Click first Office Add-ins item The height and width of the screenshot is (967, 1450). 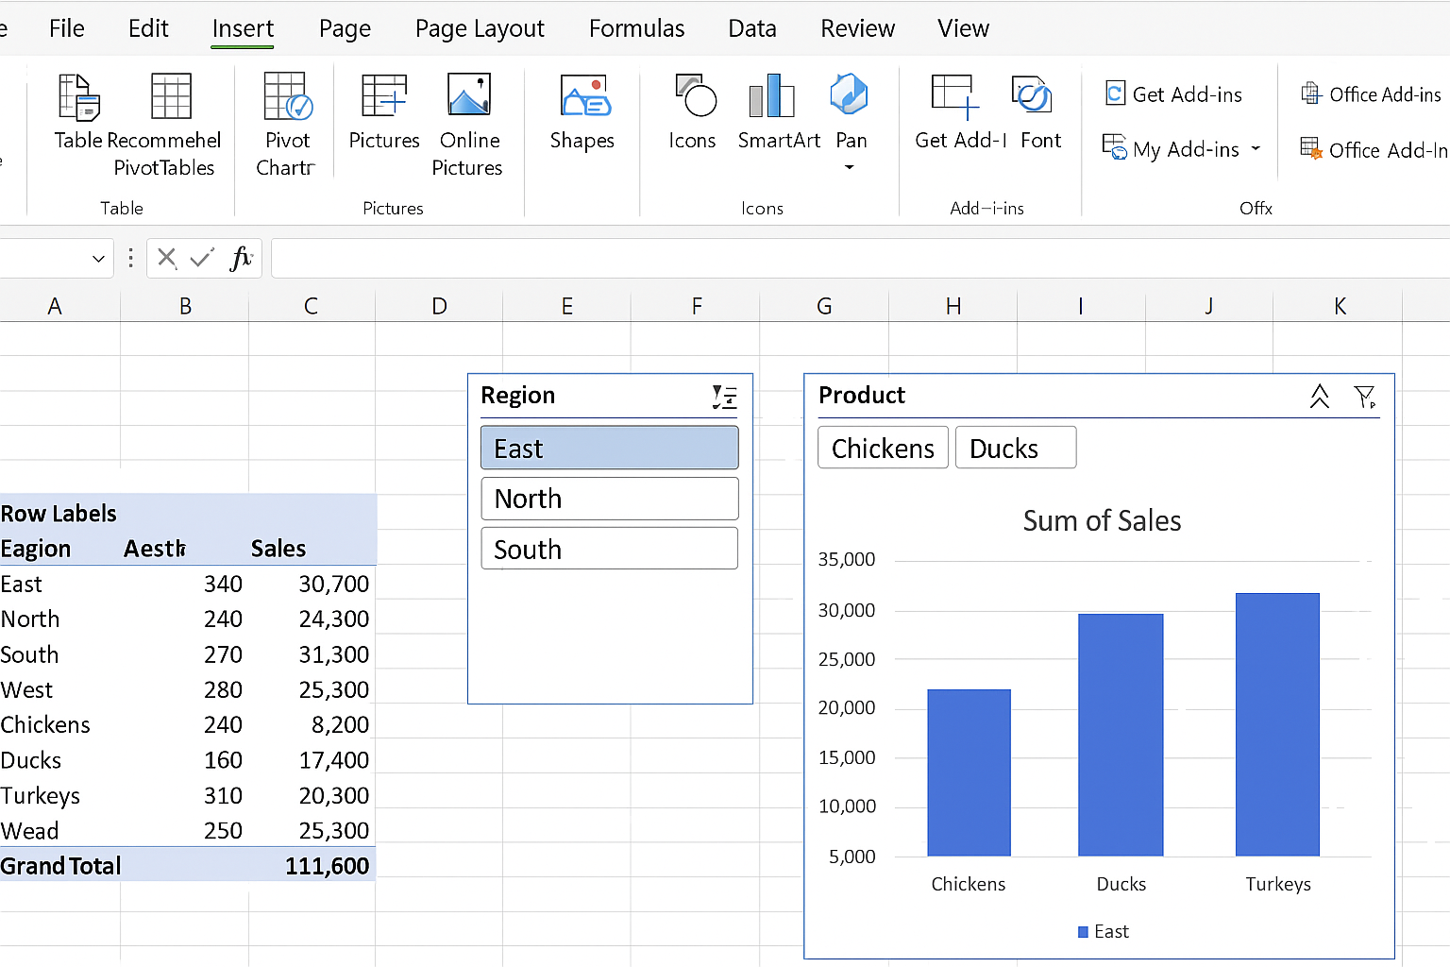[1371, 94]
